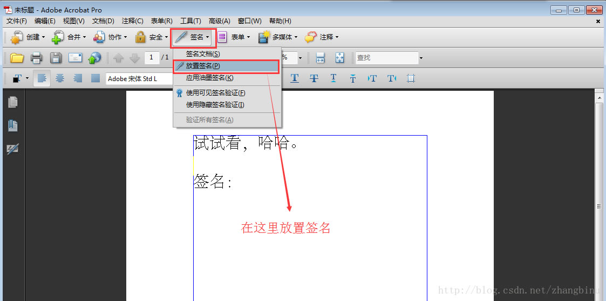
Task: Open the Pages panel in left sidebar
Action: coord(13,102)
